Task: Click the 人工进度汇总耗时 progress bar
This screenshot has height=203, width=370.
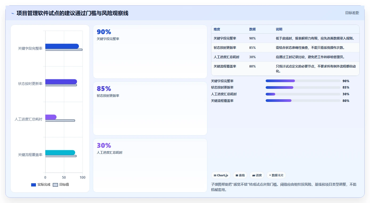Action: (x=303, y=94)
